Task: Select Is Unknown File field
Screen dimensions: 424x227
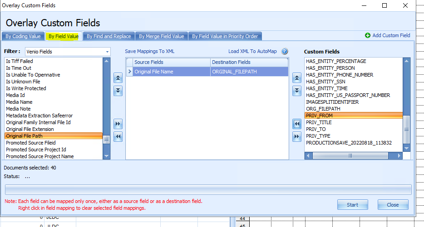Action: tap(54, 82)
